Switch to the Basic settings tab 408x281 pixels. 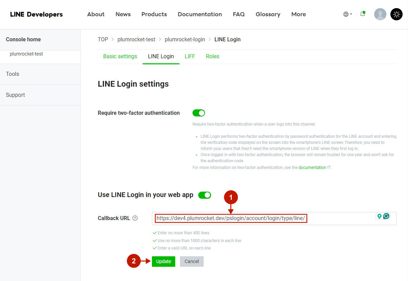pos(120,57)
